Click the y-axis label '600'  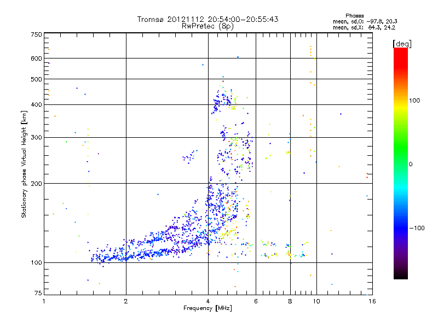tap(36, 58)
